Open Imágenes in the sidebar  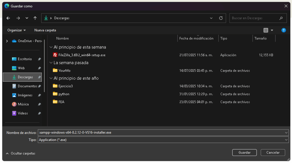coord(22,95)
